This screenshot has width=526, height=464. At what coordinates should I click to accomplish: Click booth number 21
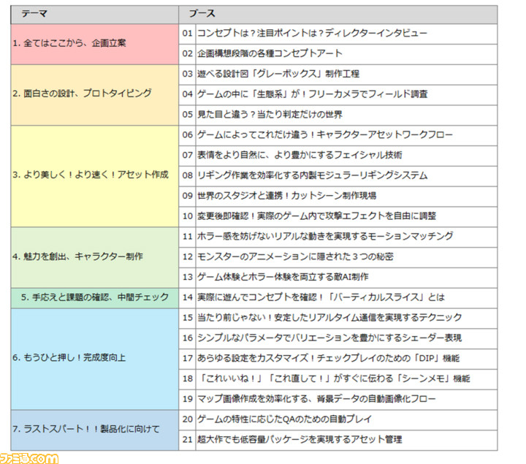(x=188, y=439)
